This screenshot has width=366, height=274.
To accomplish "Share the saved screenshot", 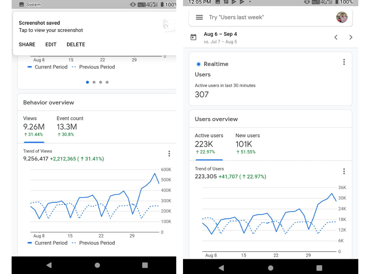I will point(27,45).
